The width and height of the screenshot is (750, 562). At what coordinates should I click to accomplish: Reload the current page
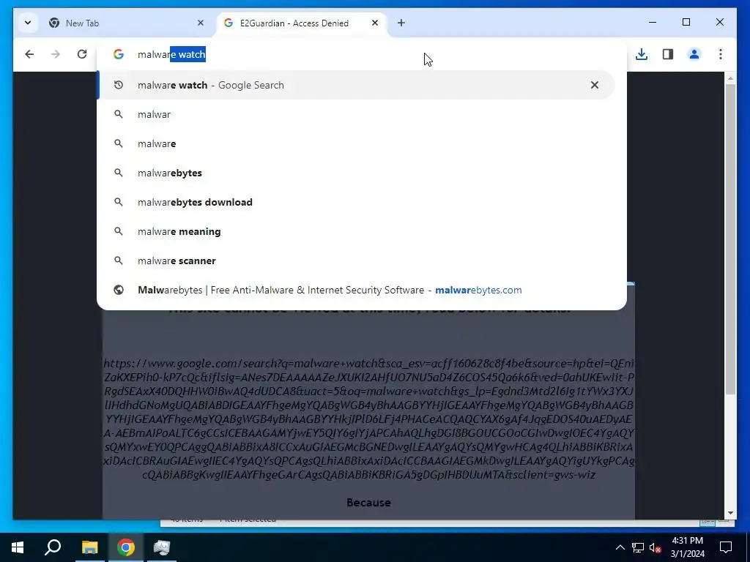tap(82, 54)
